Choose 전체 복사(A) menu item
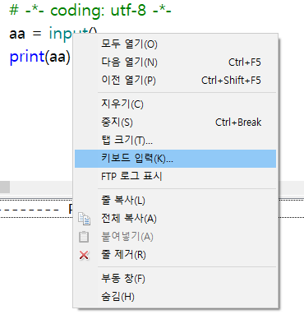Screen dimensions: 304x333 (175, 218)
